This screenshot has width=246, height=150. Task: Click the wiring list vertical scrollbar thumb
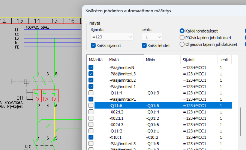click(241, 122)
